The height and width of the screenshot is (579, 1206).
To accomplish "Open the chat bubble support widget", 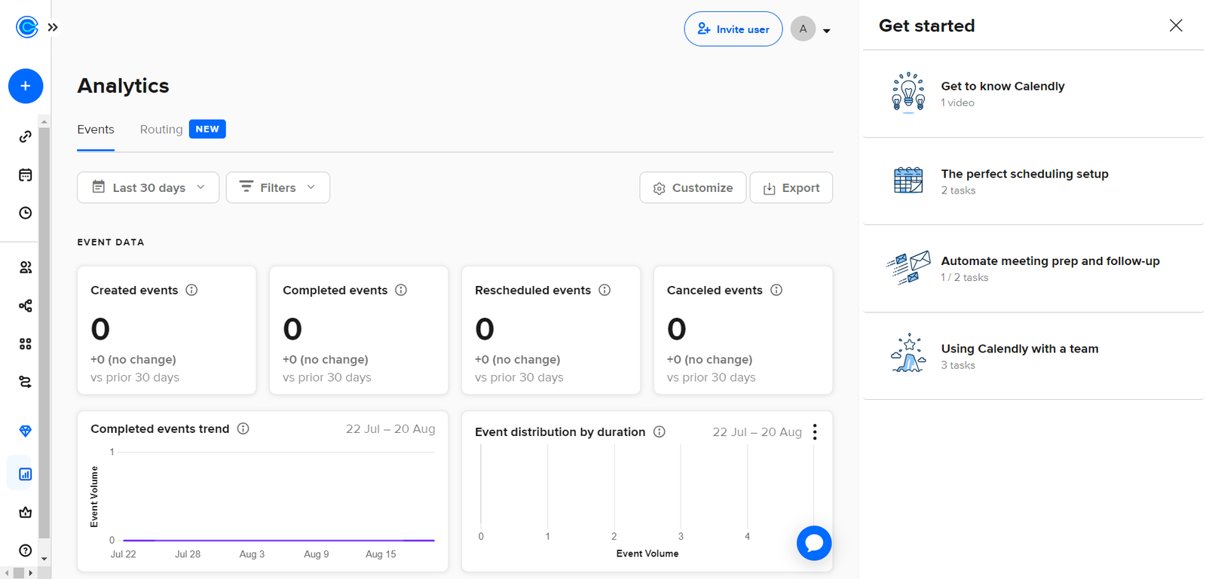I will (x=814, y=543).
